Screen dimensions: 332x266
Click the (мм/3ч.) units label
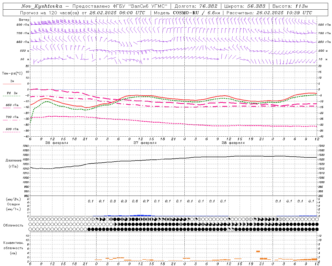point(13,199)
